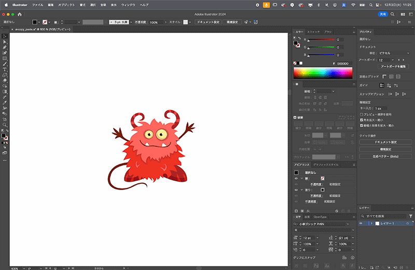Click the Home icon in the title bar

tap(20, 15)
